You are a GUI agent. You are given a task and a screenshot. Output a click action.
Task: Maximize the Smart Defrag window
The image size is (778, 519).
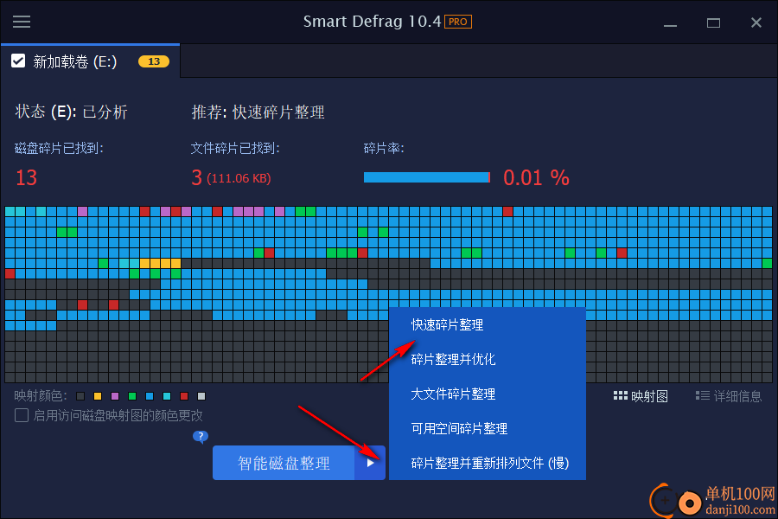tap(713, 22)
